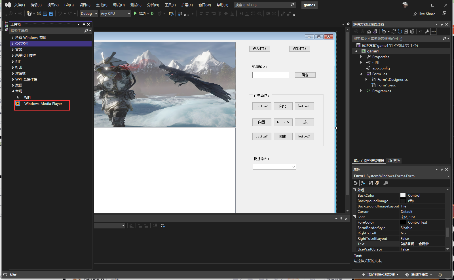454x280 pixels.
Task: Click View Code icon in Solution Explorer
Action: 421,31
